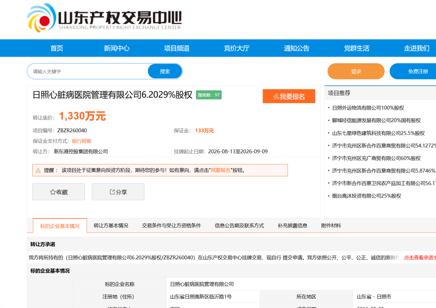Open the 党群生活 navigation item
Screen dimensions: 436x308
[x=357, y=48]
